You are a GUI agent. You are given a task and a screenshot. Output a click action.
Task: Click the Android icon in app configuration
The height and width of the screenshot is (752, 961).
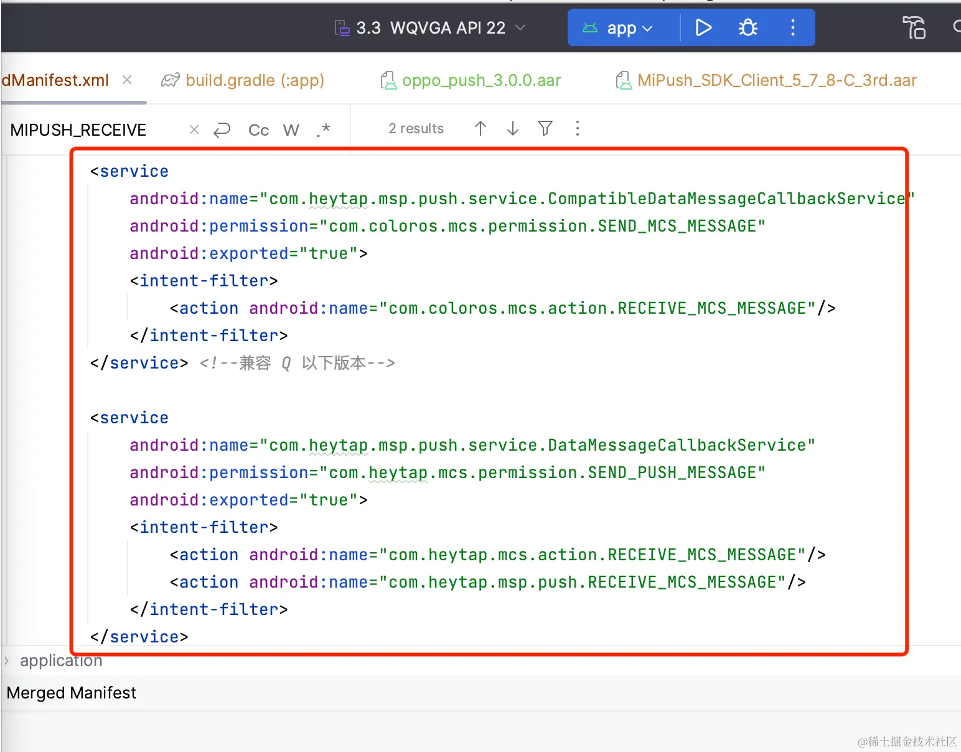589,28
